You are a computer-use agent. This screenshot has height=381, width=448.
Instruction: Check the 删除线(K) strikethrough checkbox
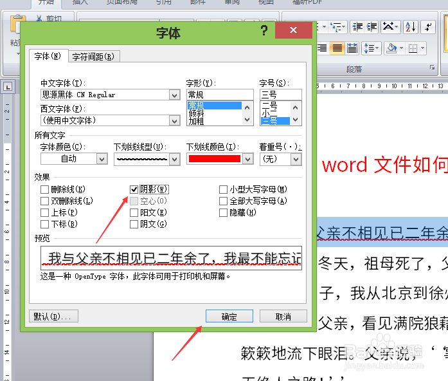tap(44, 189)
